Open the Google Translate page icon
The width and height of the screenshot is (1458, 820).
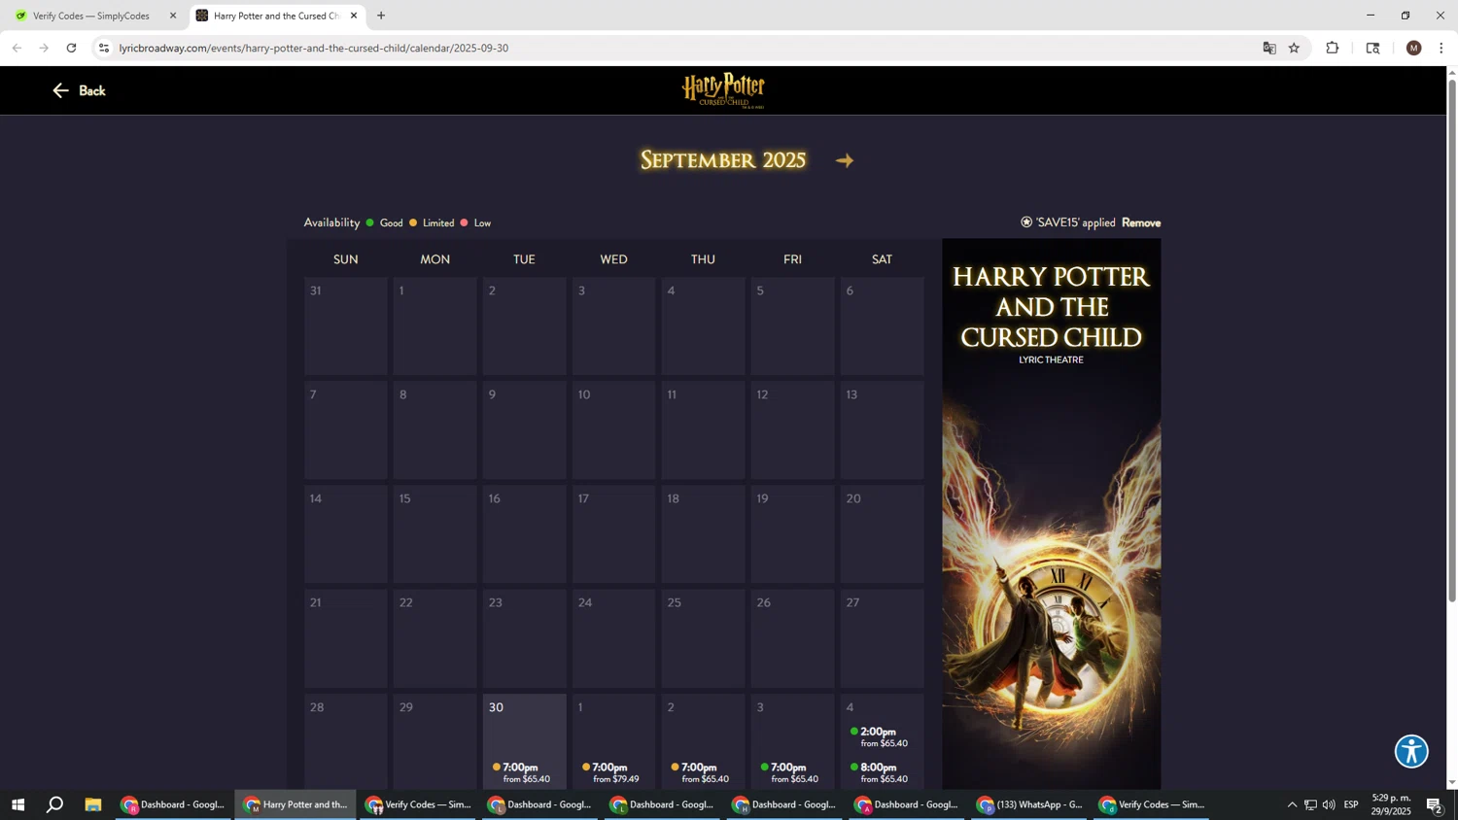pyautogui.click(x=1268, y=48)
